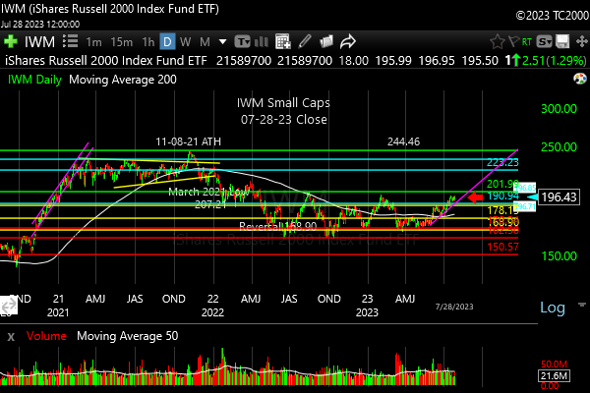Click the green plus add indicator icon

pos(11,42)
